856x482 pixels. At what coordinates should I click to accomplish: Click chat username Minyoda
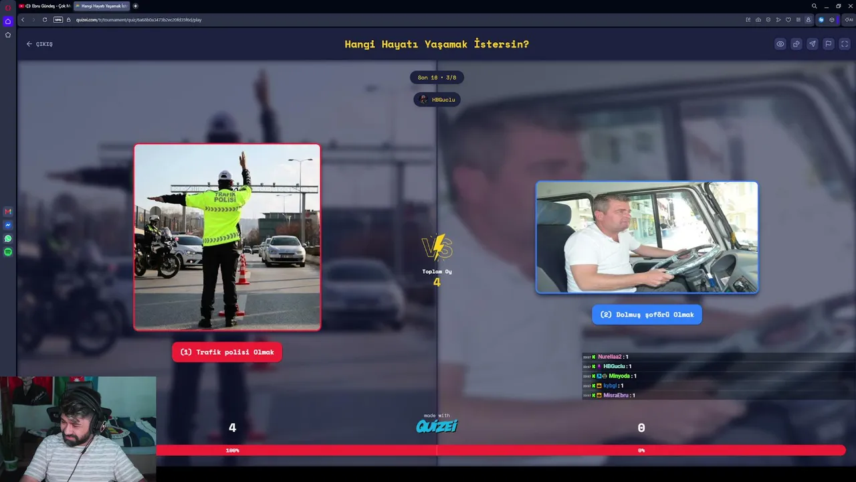pyautogui.click(x=619, y=376)
